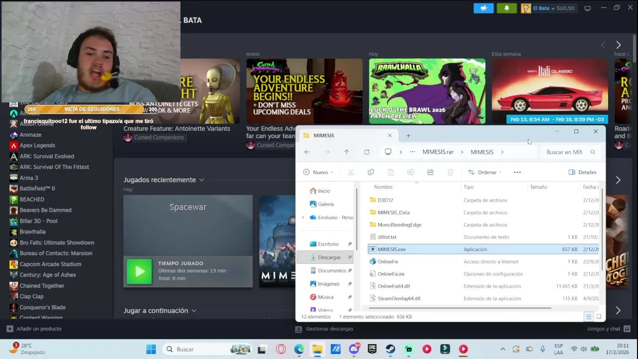The width and height of the screenshot is (638, 359).
Task: Click Steam Big Picture monitor icon
Action: tap(587, 8)
